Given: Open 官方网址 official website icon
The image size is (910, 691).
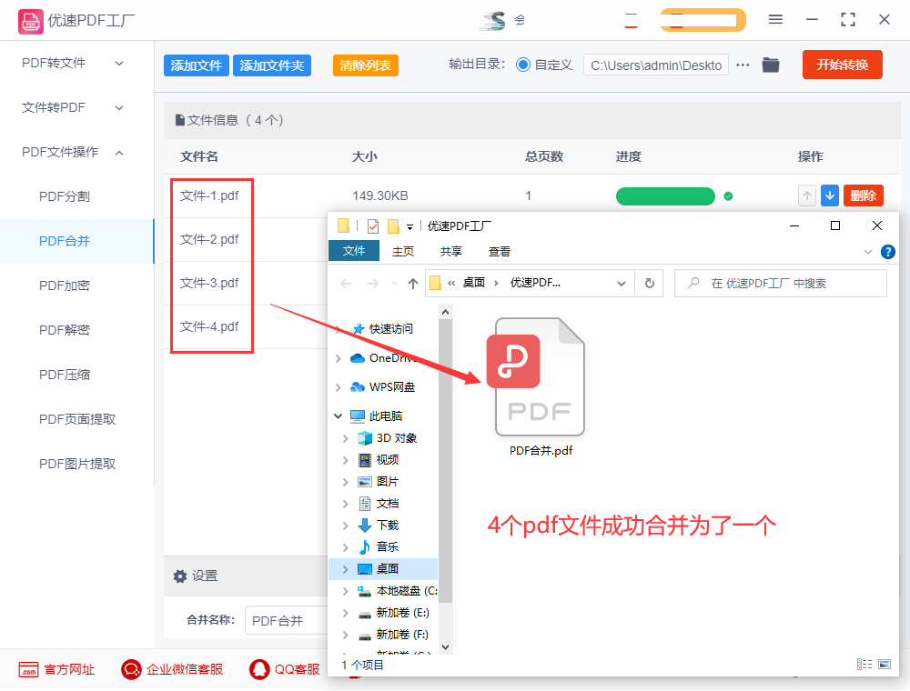Looking at the screenshot, I should tap(28, 669).
